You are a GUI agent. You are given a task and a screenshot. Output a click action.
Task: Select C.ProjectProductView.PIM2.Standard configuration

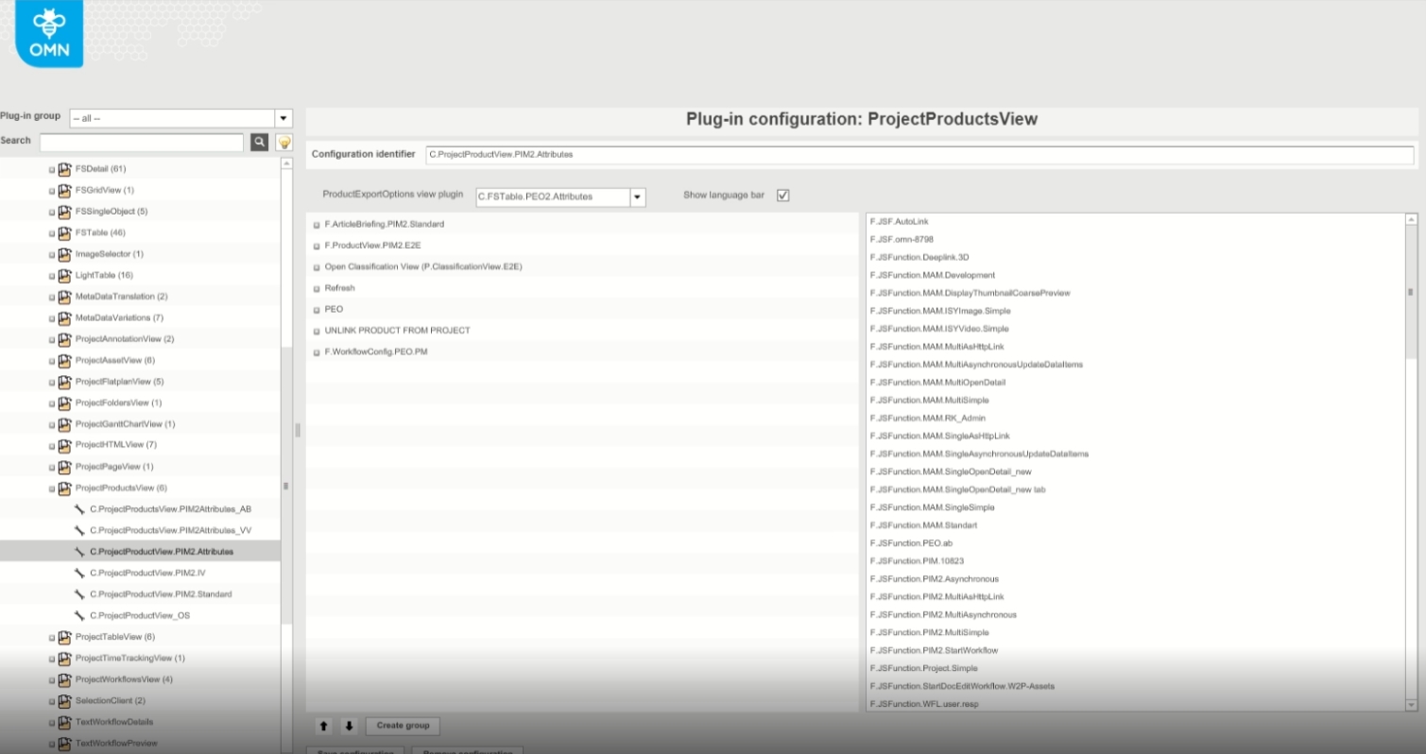point(161,594)
